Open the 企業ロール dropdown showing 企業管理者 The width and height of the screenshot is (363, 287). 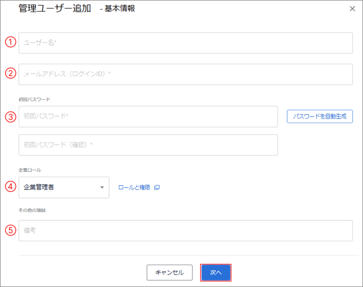click(64, 187)
